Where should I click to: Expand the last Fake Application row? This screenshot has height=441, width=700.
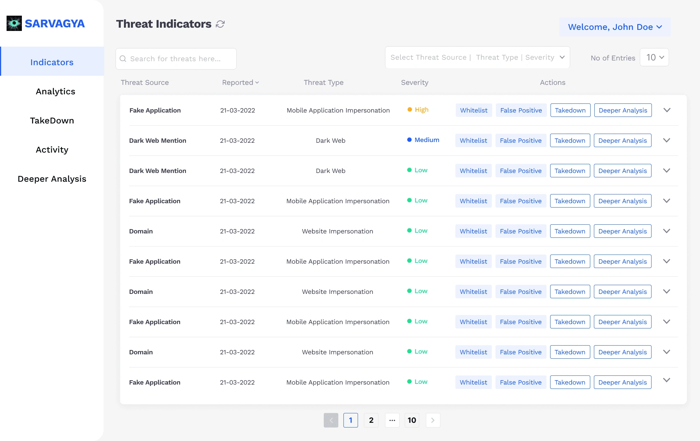click(666, 380)
